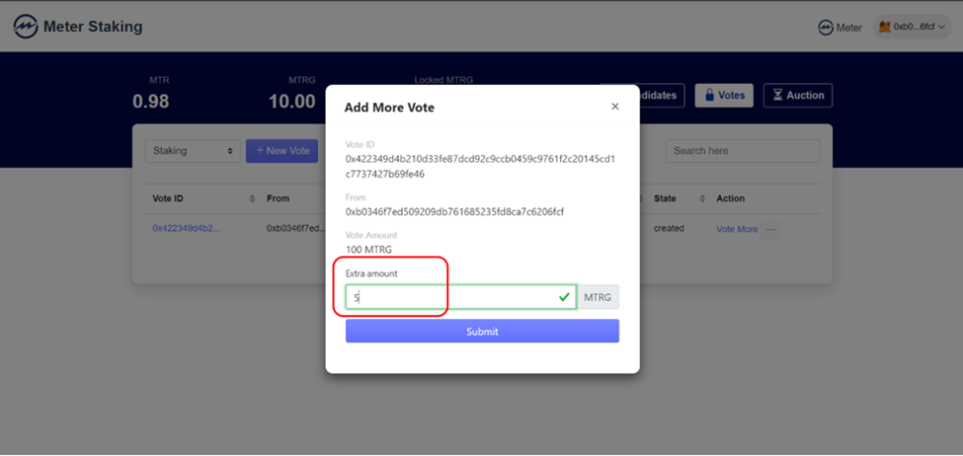Switch to the Votes tab
This screenshot has width=963, height=456.
tap(724, 96)
